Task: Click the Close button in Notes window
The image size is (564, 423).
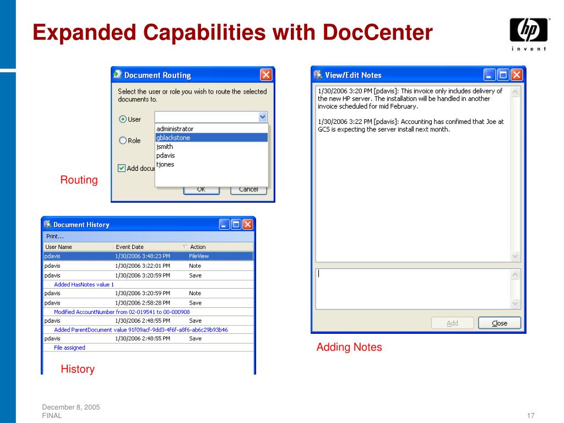Action: pos(500,323)
